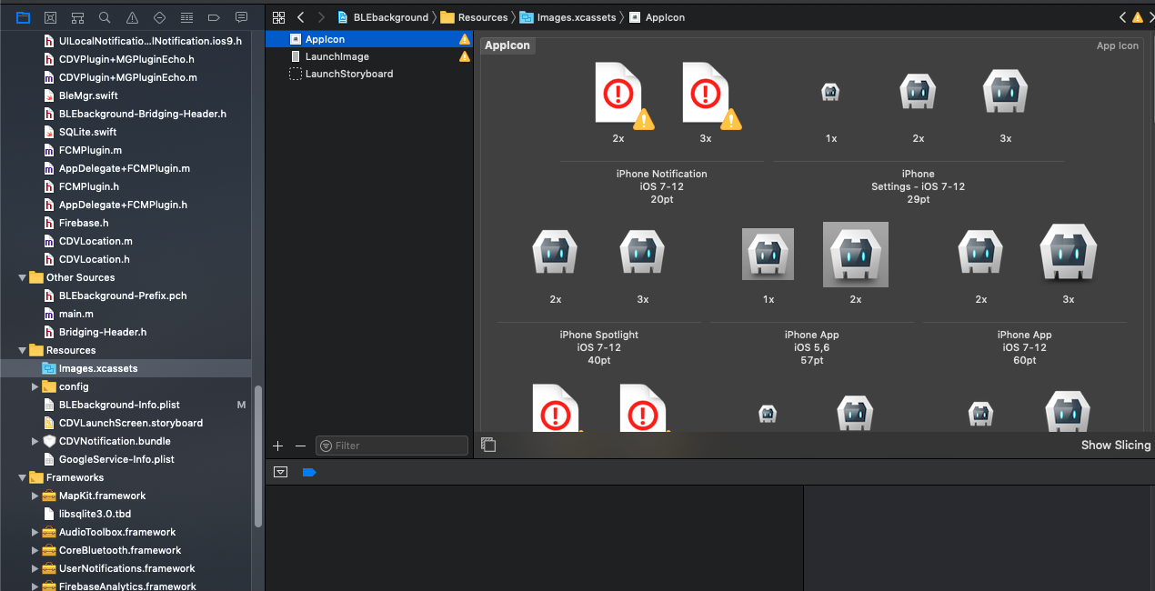Hide the debug area toggle icon
The height and width of the screenshot is (591, 1155).
coord(280,472)
